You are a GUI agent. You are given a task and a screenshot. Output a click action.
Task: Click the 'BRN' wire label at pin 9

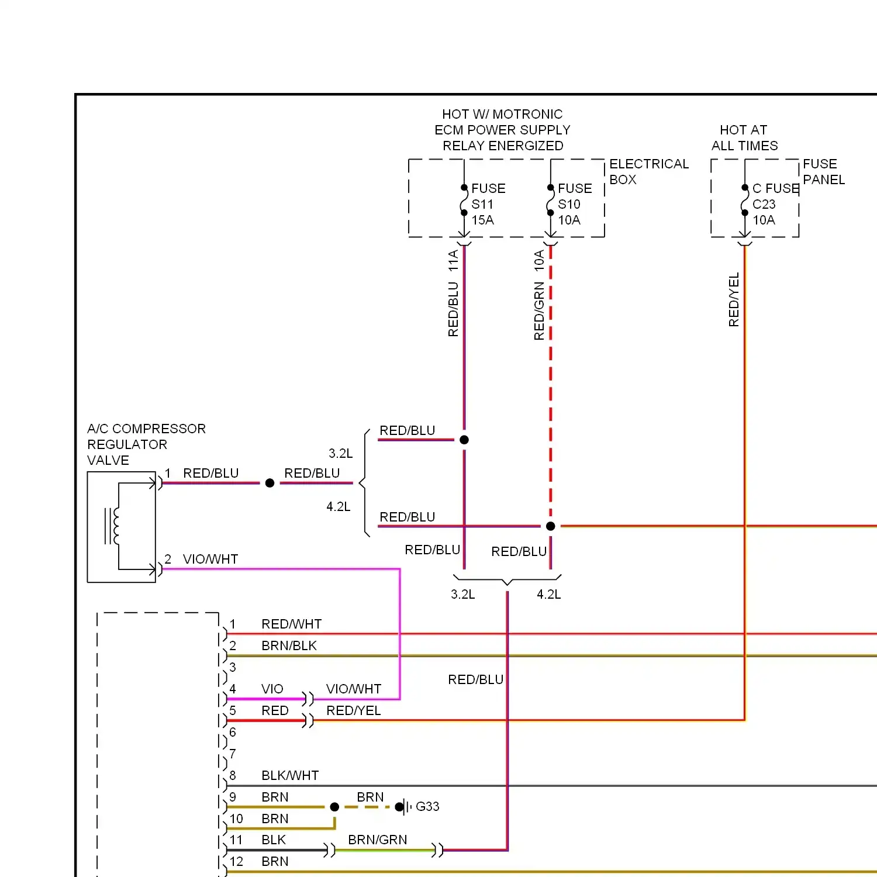tap(275, 797)
